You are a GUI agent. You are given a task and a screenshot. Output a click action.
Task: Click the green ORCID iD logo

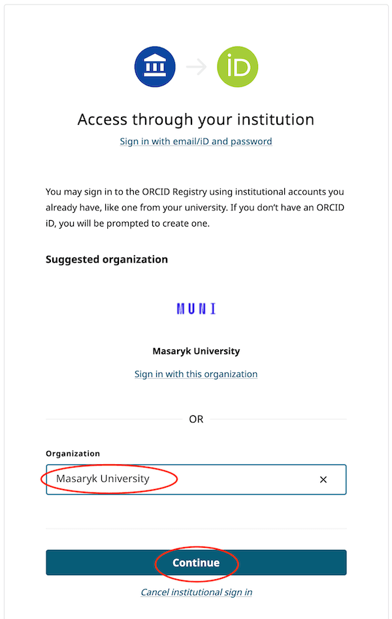(237, 67)
